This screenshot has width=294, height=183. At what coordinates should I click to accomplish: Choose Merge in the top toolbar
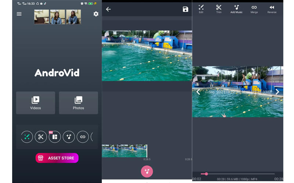pyautogui.click(x=254, y=9)
